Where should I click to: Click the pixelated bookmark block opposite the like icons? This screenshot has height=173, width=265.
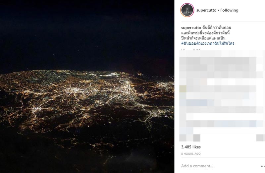pyautogui.click(x=260, y=138)
